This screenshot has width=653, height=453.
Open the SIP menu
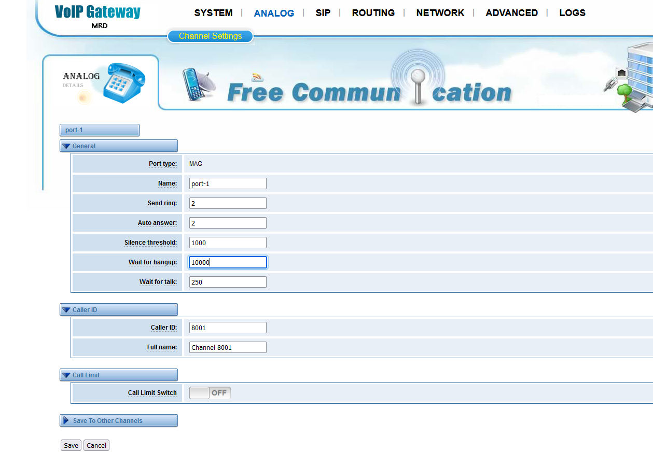(x=323, y=13)
